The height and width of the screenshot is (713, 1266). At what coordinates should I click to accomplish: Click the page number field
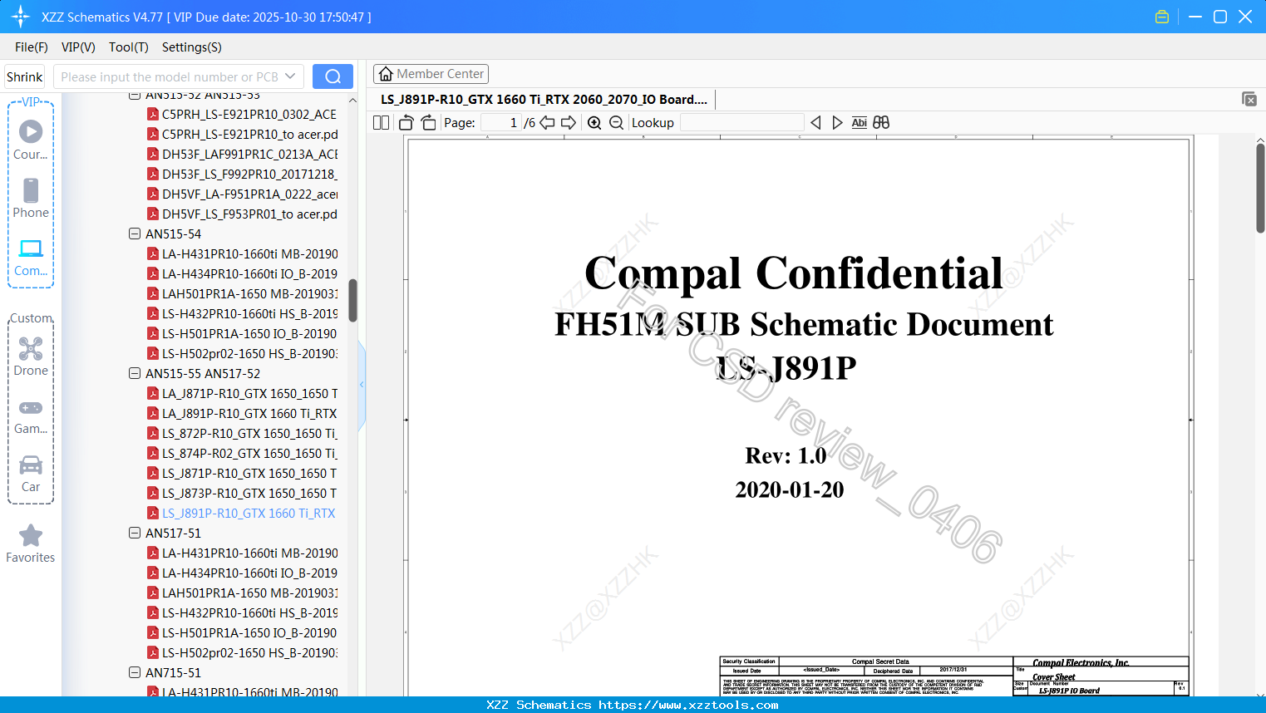point(500,123)
